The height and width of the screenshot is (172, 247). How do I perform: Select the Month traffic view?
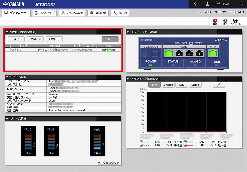coord(195,85)
